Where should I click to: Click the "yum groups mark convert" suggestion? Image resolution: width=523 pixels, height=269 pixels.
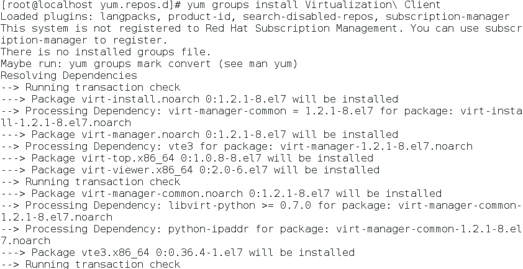pyautogui.click(x=140, y=64)
